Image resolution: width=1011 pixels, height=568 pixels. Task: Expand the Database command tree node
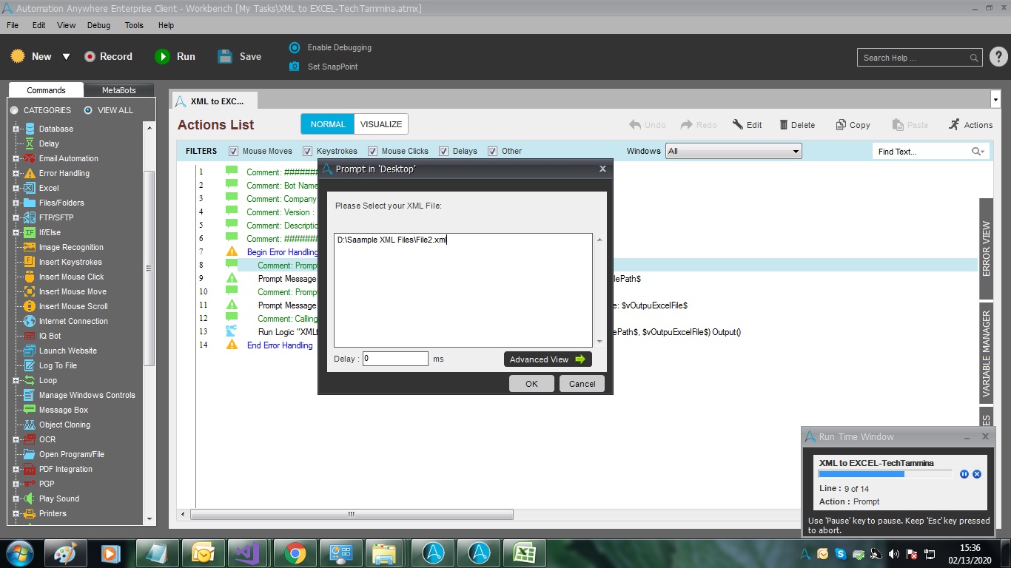[16, 129]
